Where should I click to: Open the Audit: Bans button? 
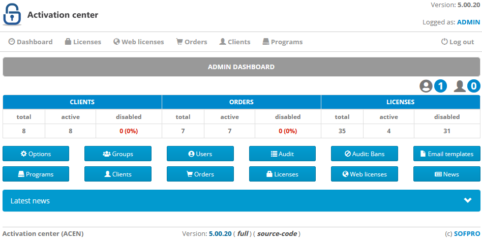[x=365, y=154]
